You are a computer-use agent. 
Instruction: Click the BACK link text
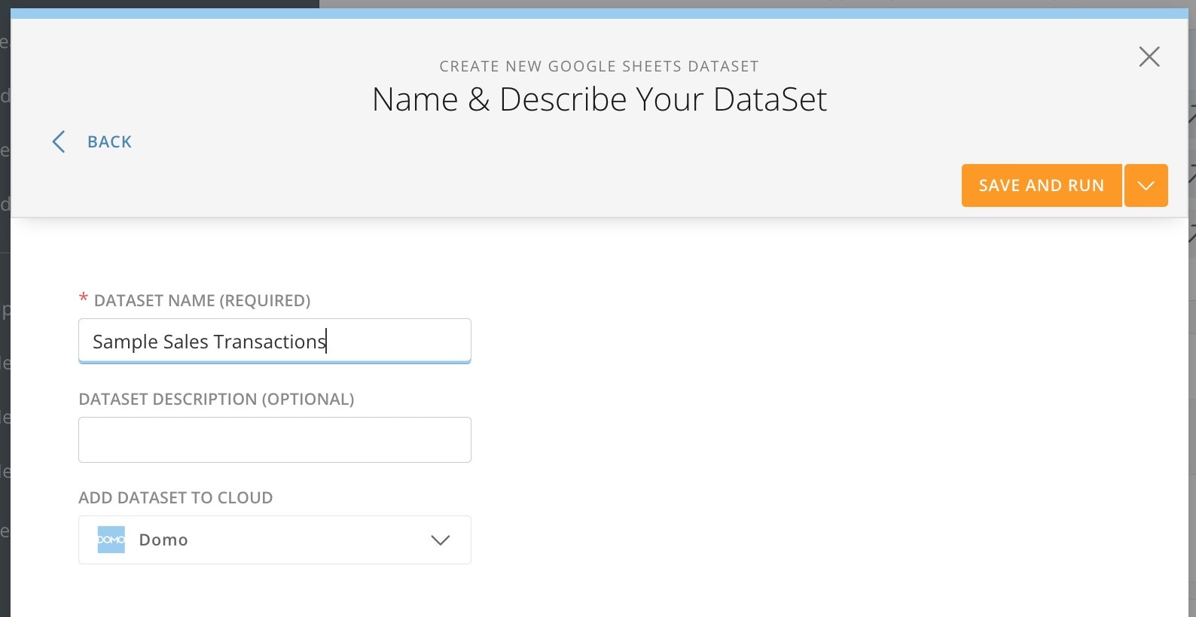coord(109,142)
